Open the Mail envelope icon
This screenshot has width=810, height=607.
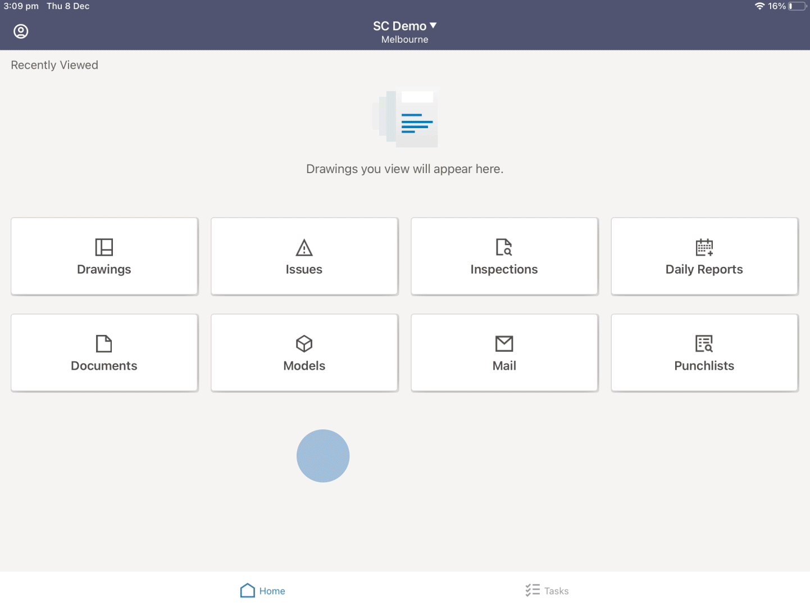point(504,343)
